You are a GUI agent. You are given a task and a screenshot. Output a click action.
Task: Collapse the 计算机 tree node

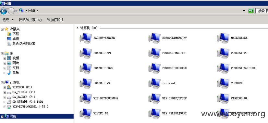(x=2, y=83)
